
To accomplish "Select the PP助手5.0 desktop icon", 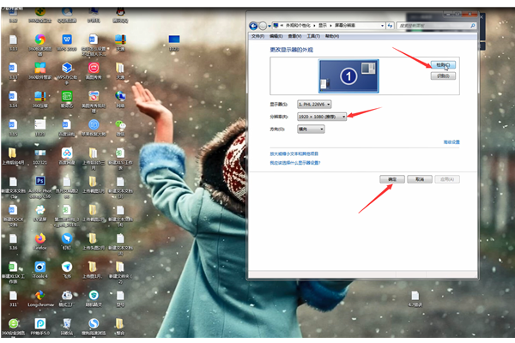I will coord(39,324).
